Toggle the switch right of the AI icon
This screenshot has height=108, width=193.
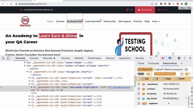click(x=188, y=74)
